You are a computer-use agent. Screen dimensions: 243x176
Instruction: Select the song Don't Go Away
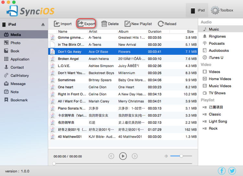pyautogui.click(x=123, y=52)
